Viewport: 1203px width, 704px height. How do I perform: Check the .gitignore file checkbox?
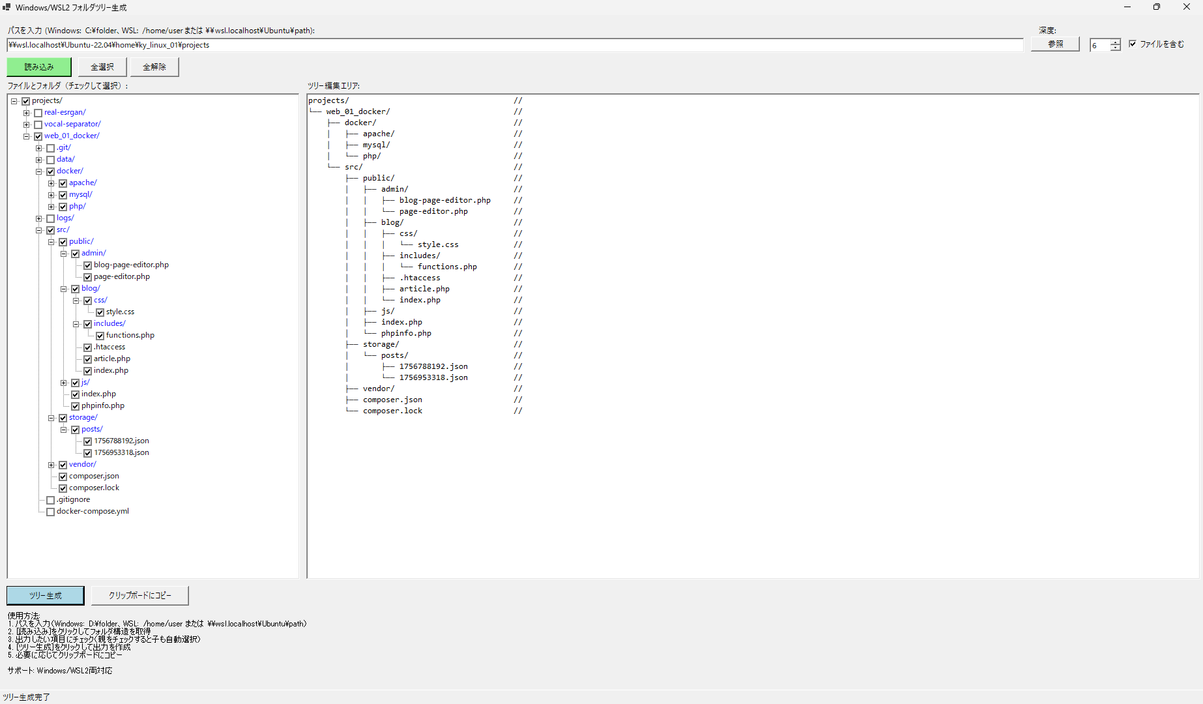pos(50,499)
